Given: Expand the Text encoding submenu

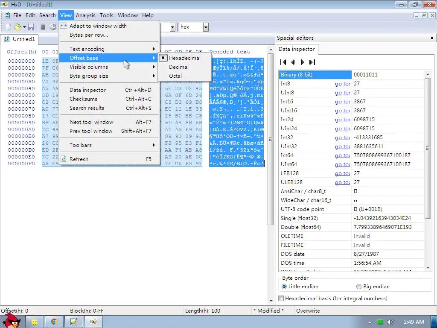Looking at the screenshot, I should pos(110,49).
